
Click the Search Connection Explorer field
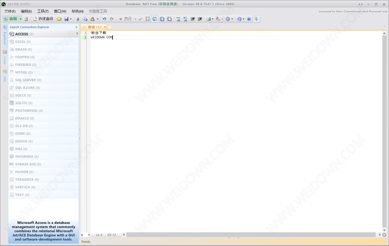click(x=39, y=28)
